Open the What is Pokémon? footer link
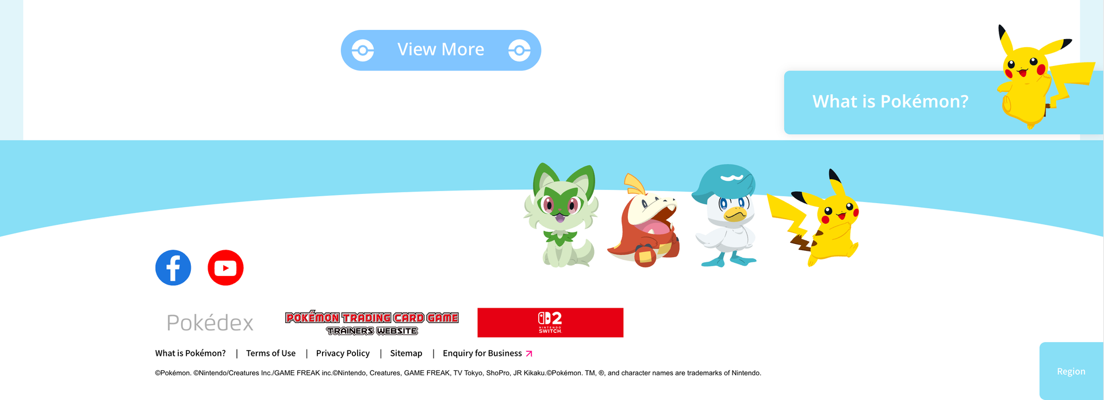Viewport: 1104px width, 400px height. [190, 354]
